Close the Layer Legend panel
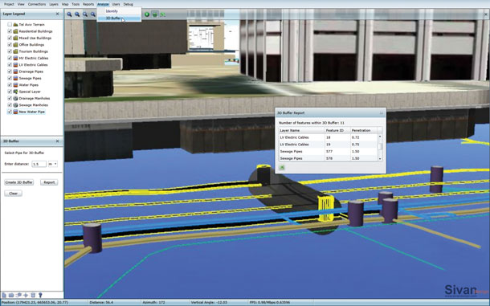The height and width of the screenshot is (306, 490). [57, 14]
